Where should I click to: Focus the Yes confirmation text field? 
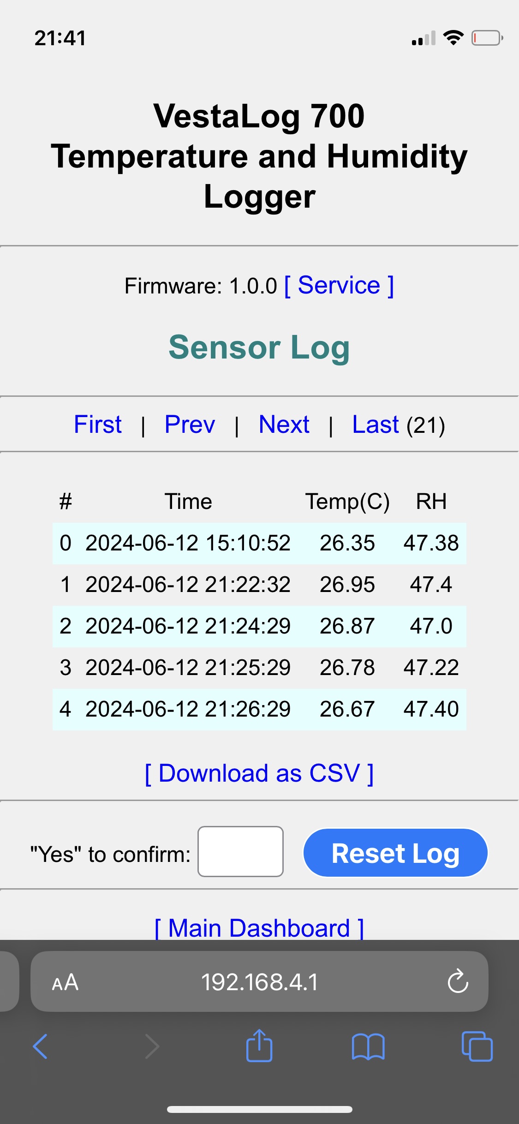point(240,852)
